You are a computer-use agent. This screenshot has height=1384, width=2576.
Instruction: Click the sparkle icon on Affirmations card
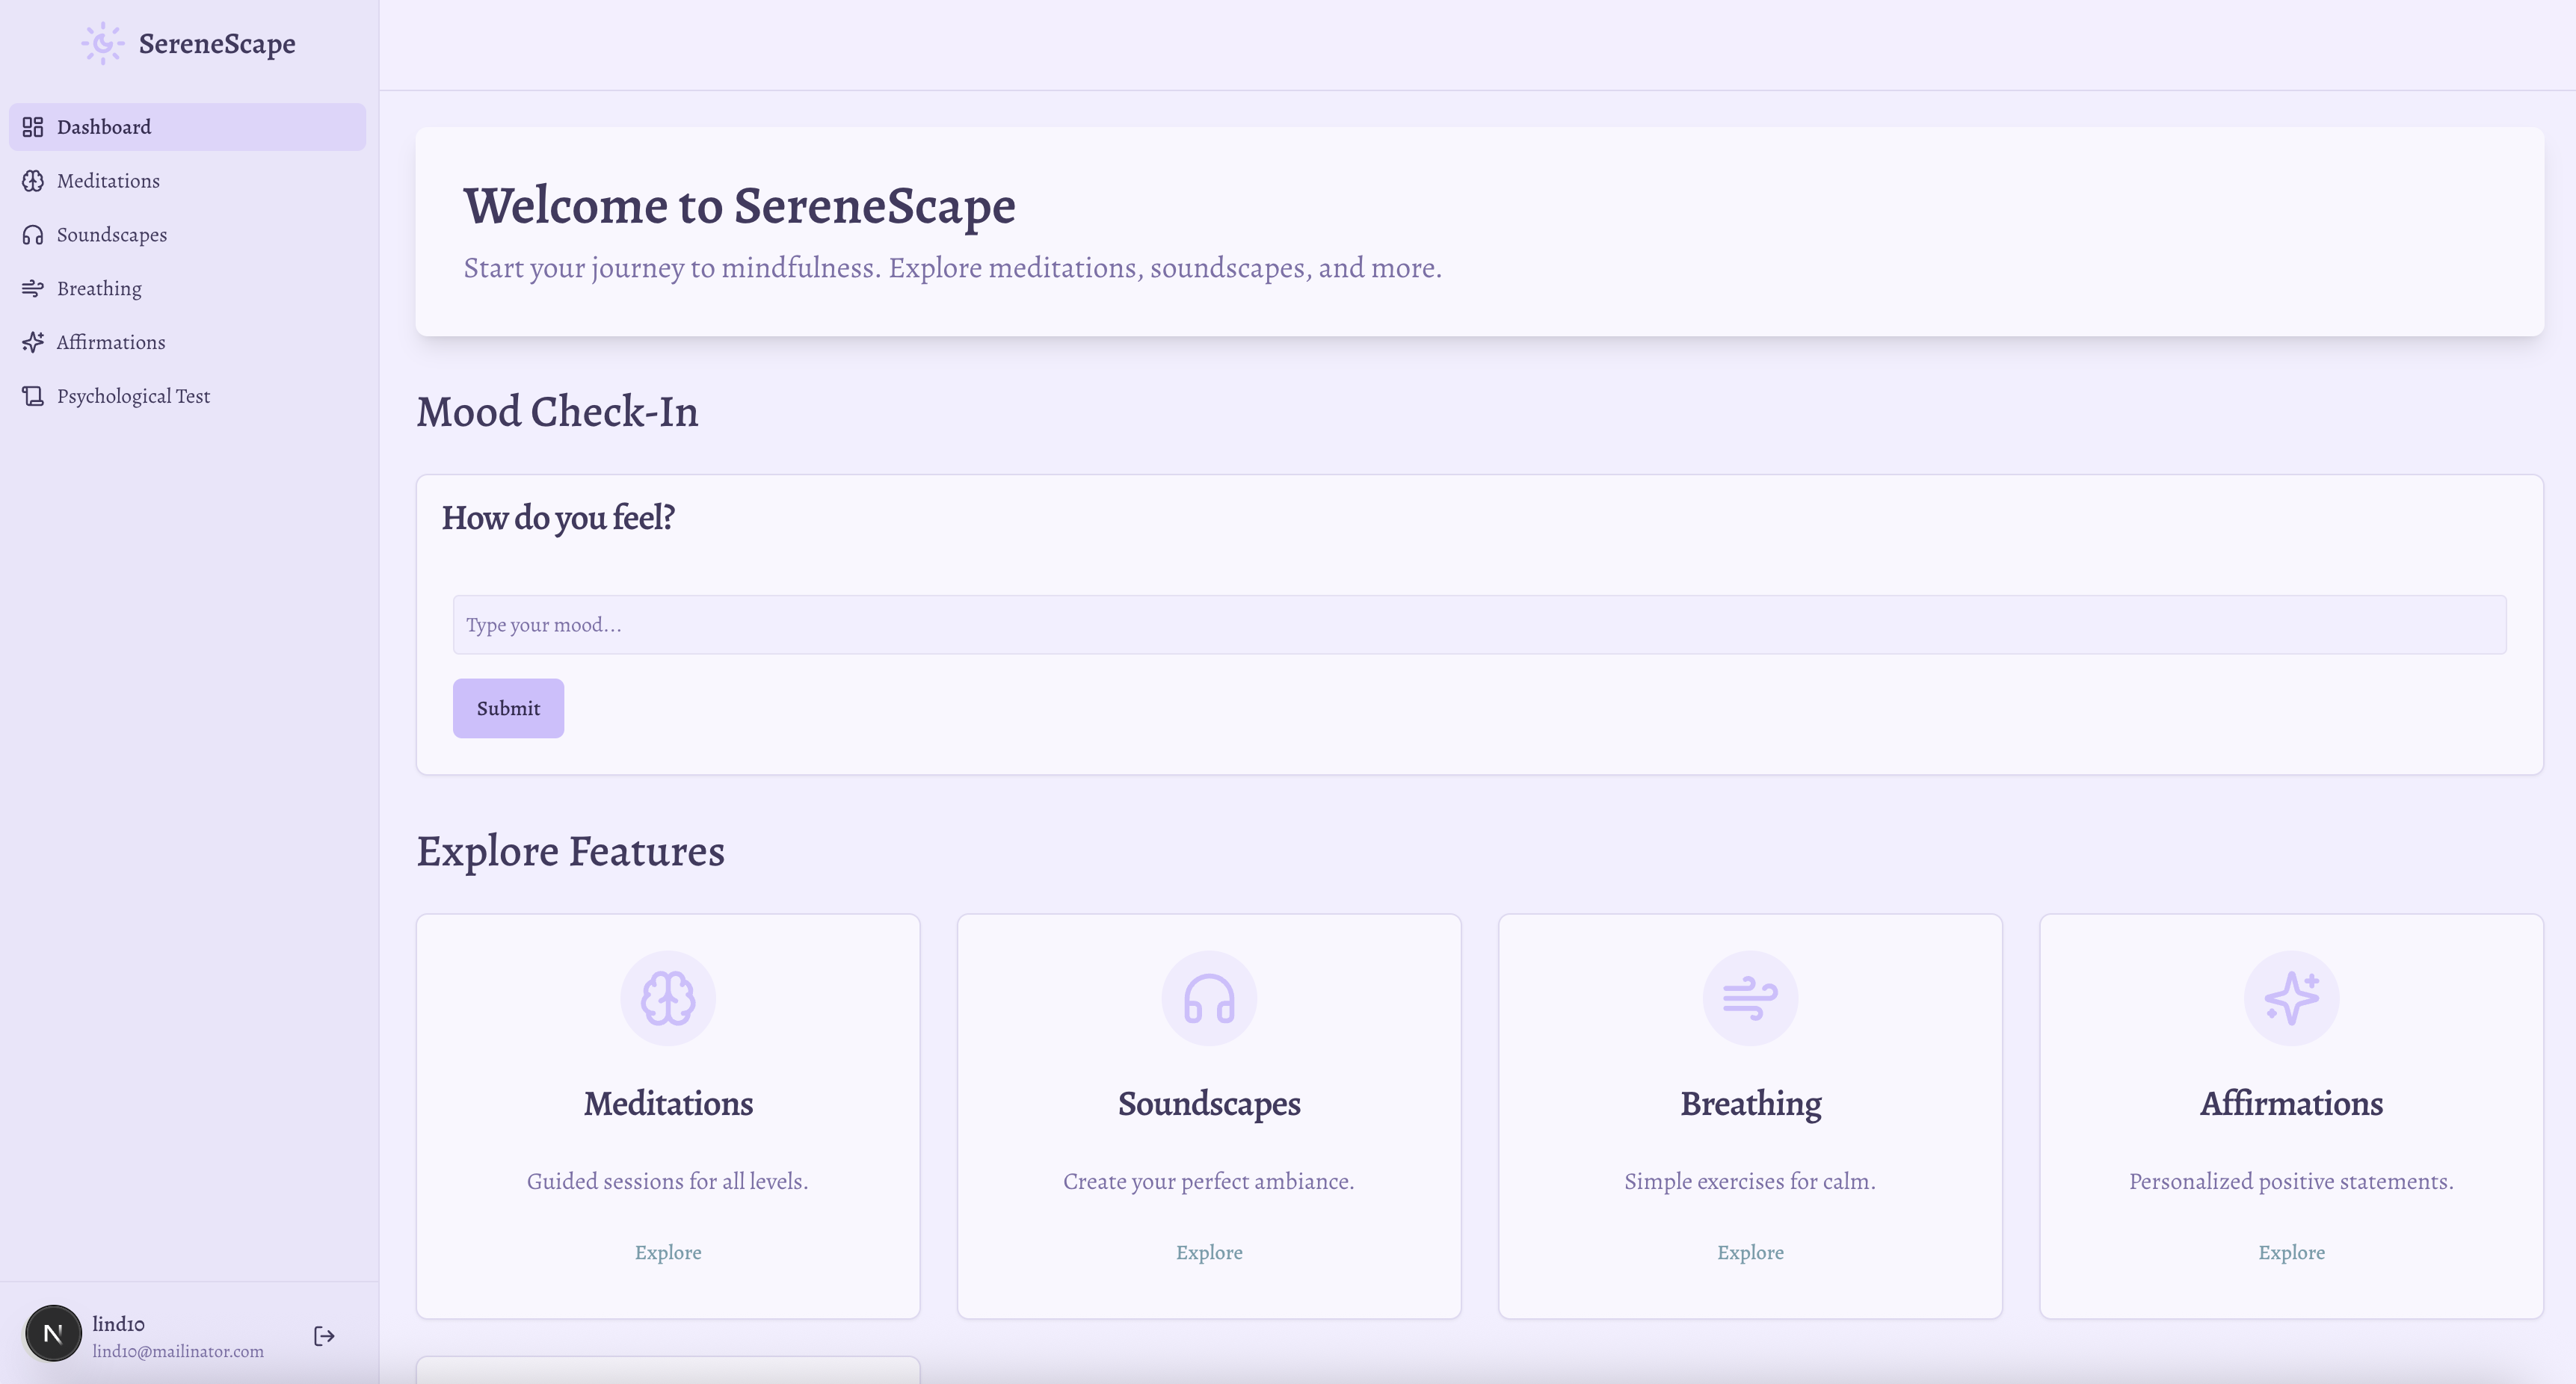click(2291, 998)
